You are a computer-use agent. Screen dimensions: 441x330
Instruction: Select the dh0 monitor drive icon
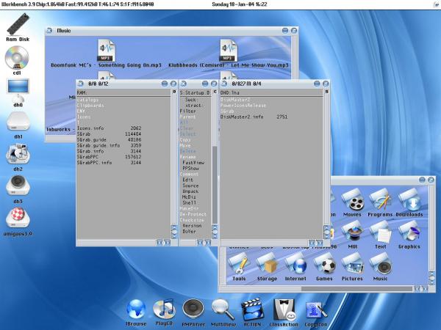click(x=18, y=90)
